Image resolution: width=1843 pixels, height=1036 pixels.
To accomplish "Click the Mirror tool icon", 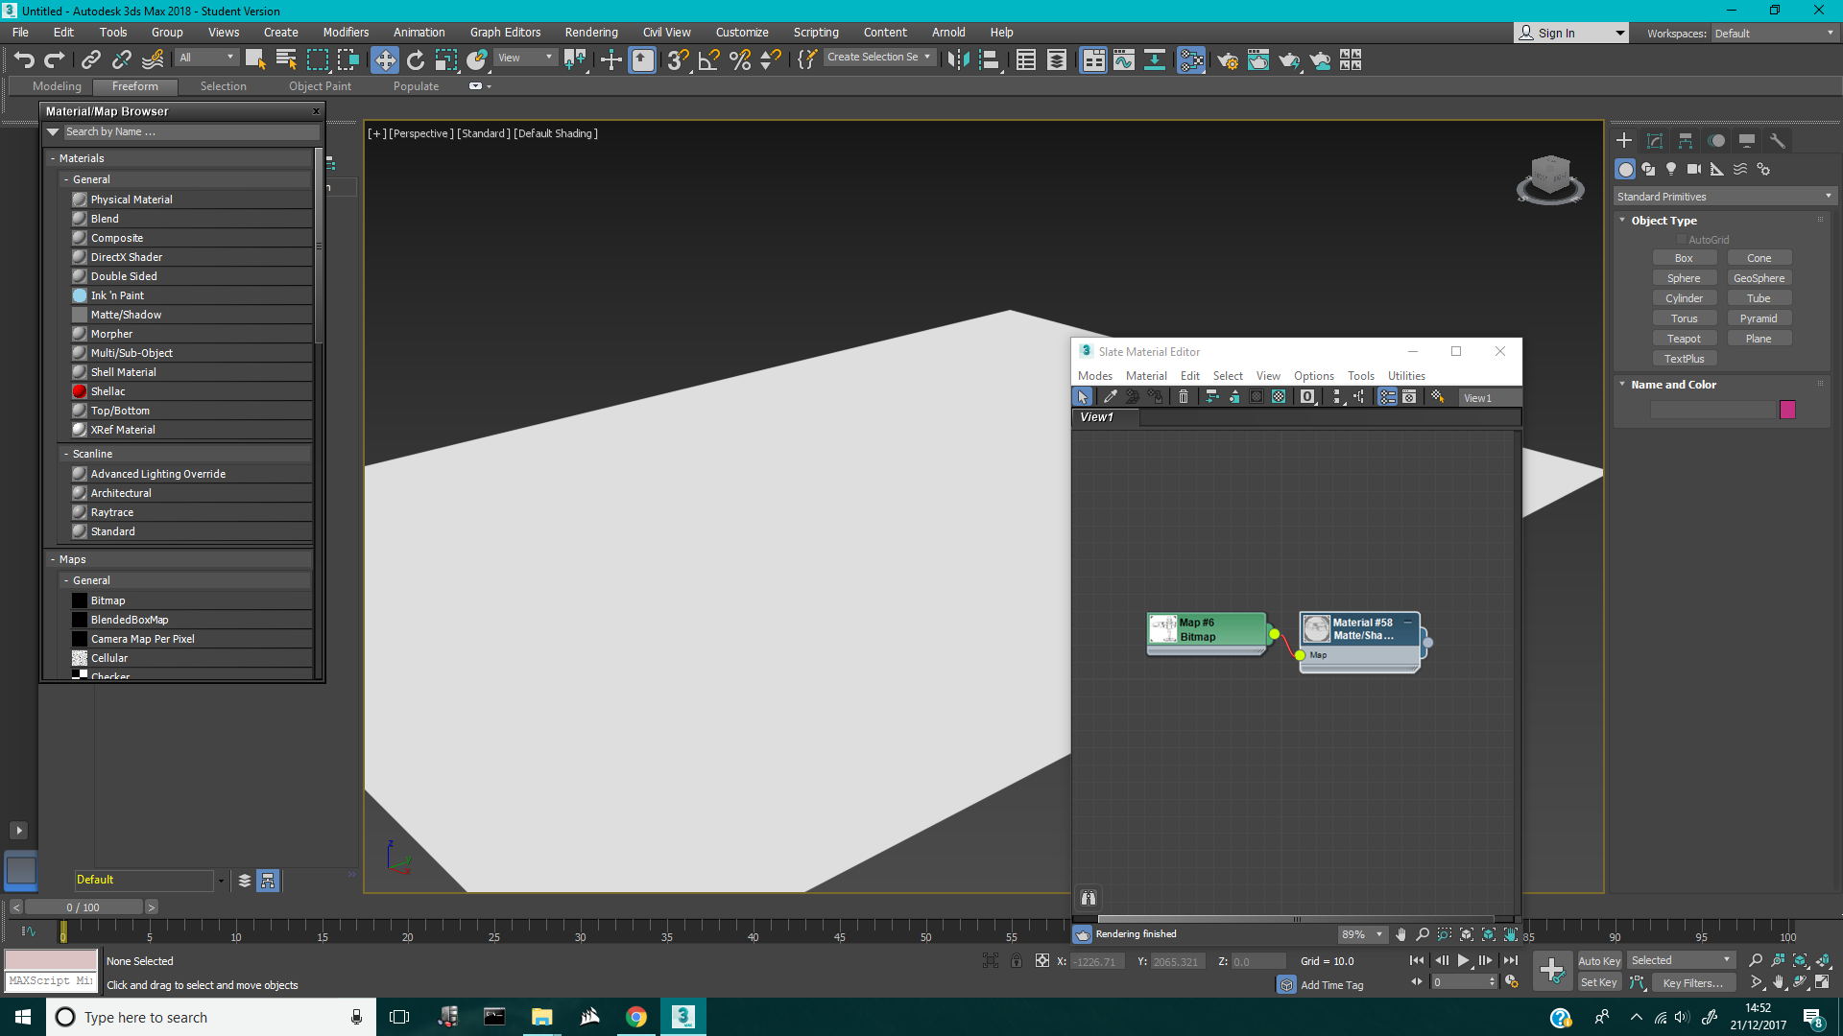I will (958, 59).
